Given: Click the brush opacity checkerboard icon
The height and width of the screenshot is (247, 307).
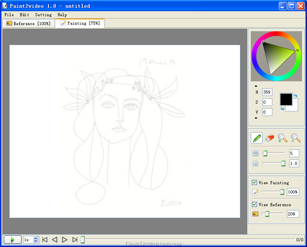Looking at the screenshot, I should coord(255,163).
